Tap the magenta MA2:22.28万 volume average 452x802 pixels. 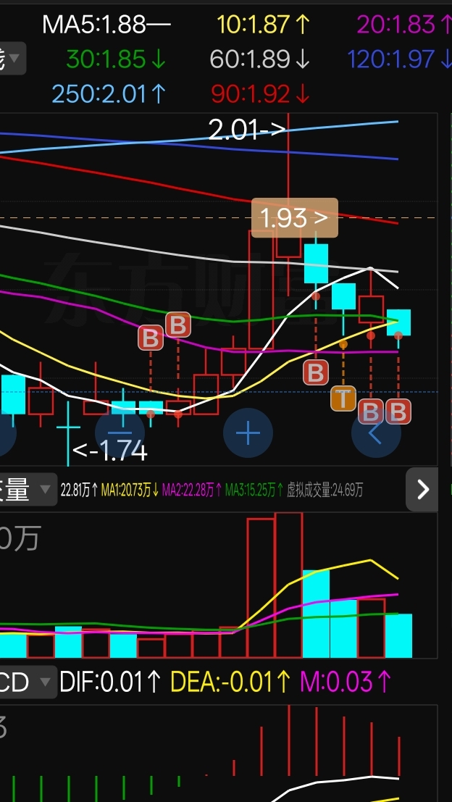click(x=192, y=490)
